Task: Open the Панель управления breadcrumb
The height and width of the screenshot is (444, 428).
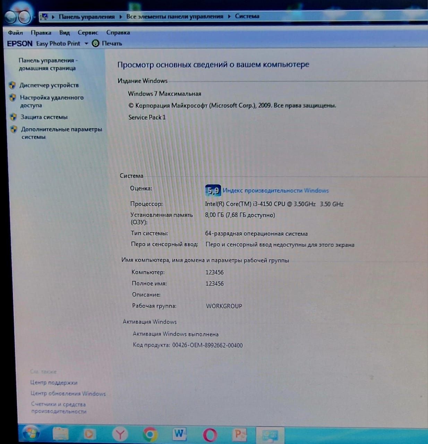Action: [86, 16]
